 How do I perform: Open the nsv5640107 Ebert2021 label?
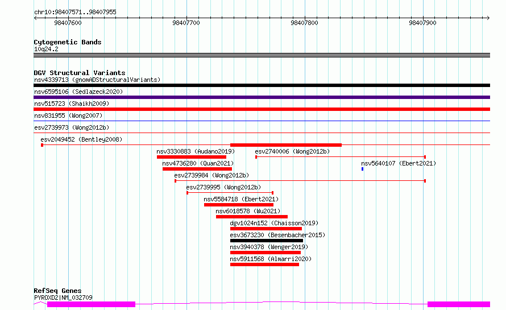399,163
